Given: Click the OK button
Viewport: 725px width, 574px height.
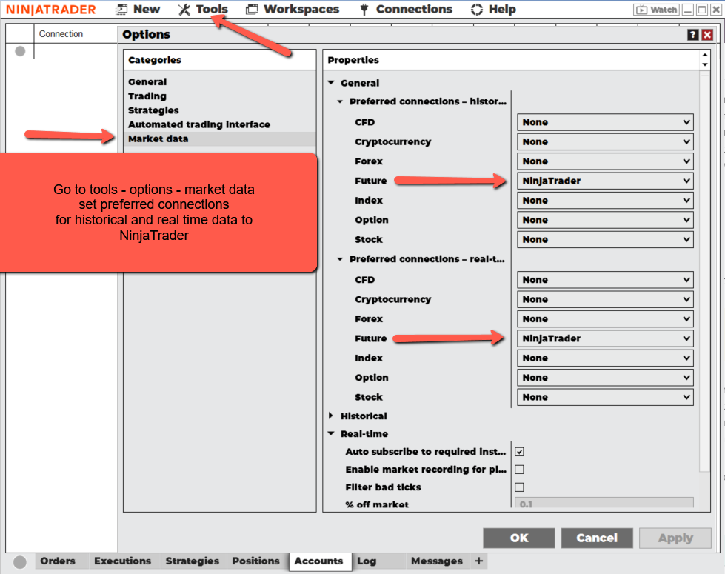Looking at the screenshot, I should tap(519, 538).
